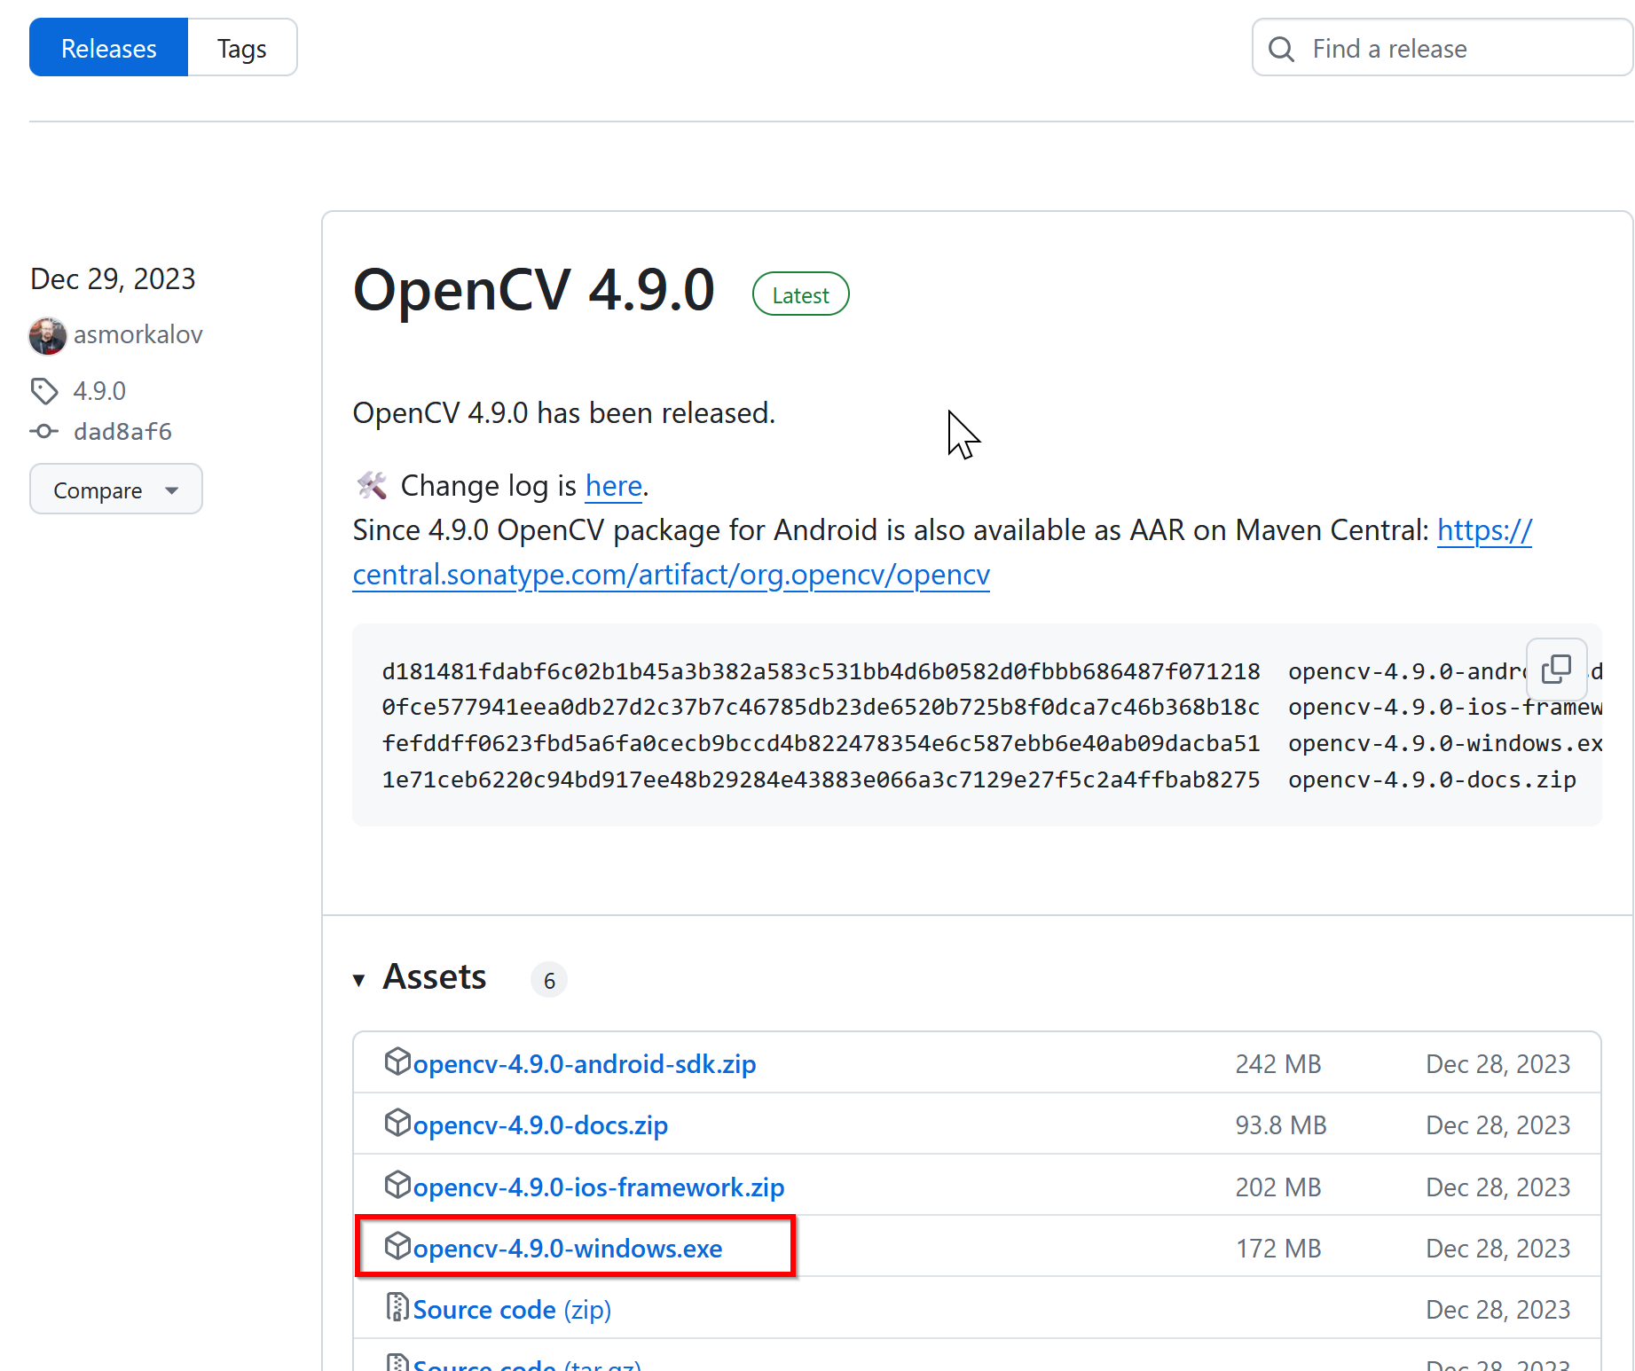Open asmorkalov's profile avatar
The height and width of the screenshot is (1371, 1635).
tap(48, 335)
